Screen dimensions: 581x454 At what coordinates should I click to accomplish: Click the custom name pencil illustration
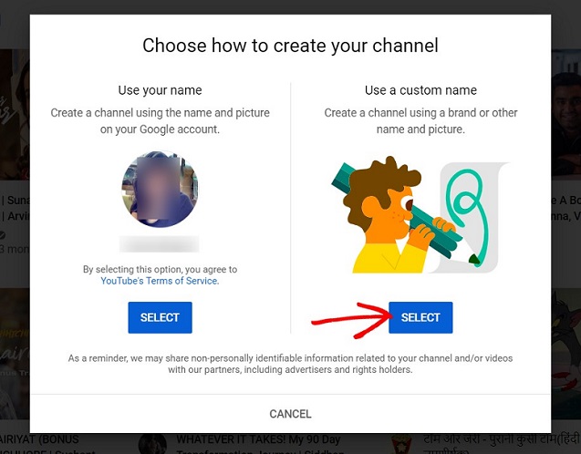(x=420, y=215)
